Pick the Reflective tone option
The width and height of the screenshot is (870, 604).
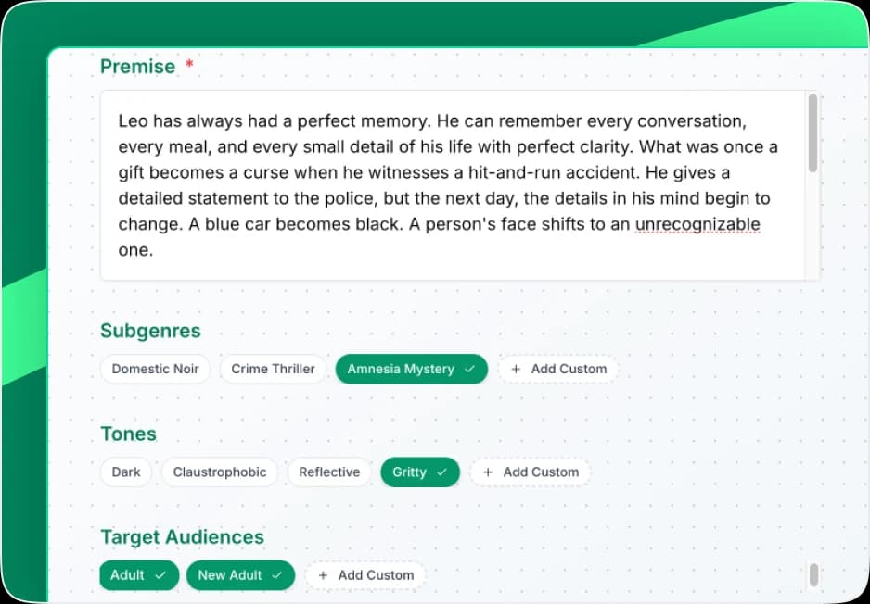coord(329,472)
